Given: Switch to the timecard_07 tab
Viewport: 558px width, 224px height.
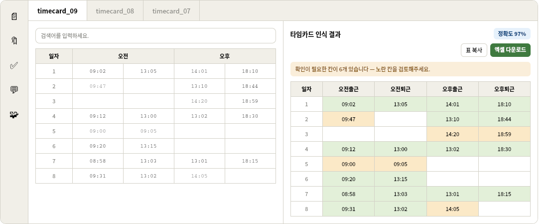Looking at the screenshot, I should tap(171, 10).
